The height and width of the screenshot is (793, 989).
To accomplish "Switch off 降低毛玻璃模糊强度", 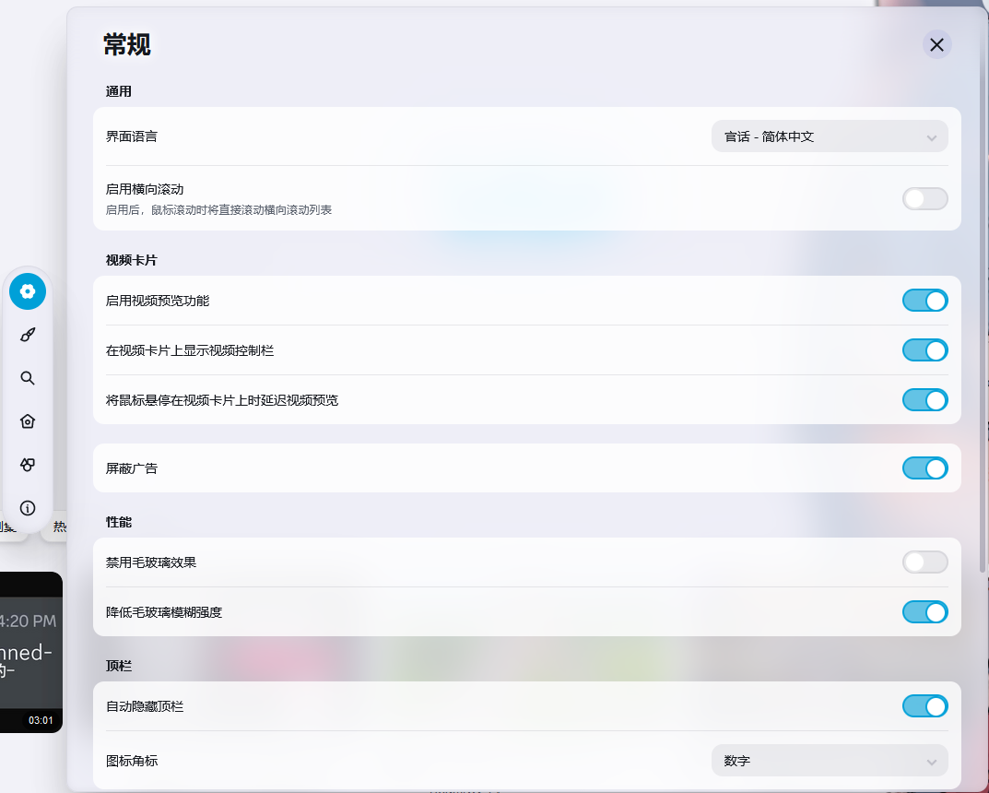I will [x=924, y=612].
